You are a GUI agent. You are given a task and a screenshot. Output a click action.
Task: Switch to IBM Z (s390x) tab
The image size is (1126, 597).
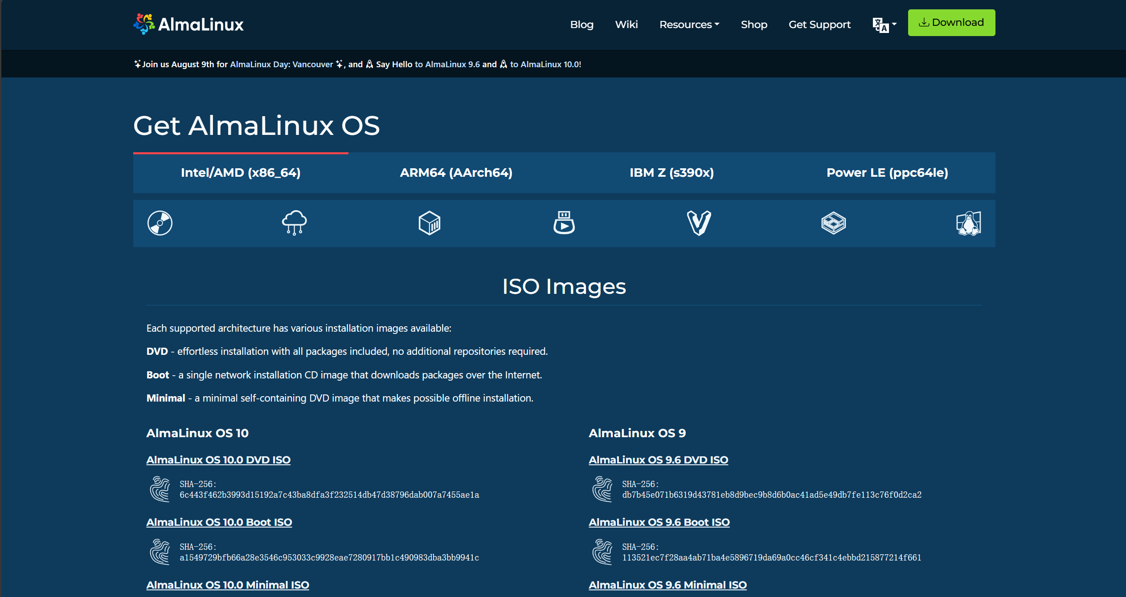[x=672, y=173]
